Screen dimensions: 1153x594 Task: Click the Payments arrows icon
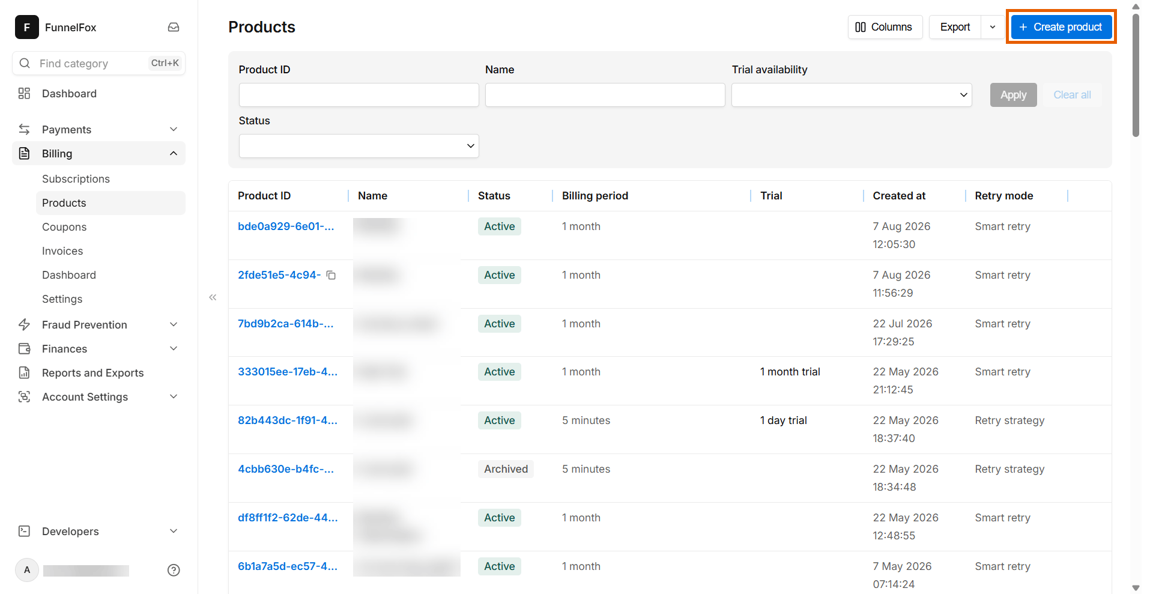tap(24, 129)
